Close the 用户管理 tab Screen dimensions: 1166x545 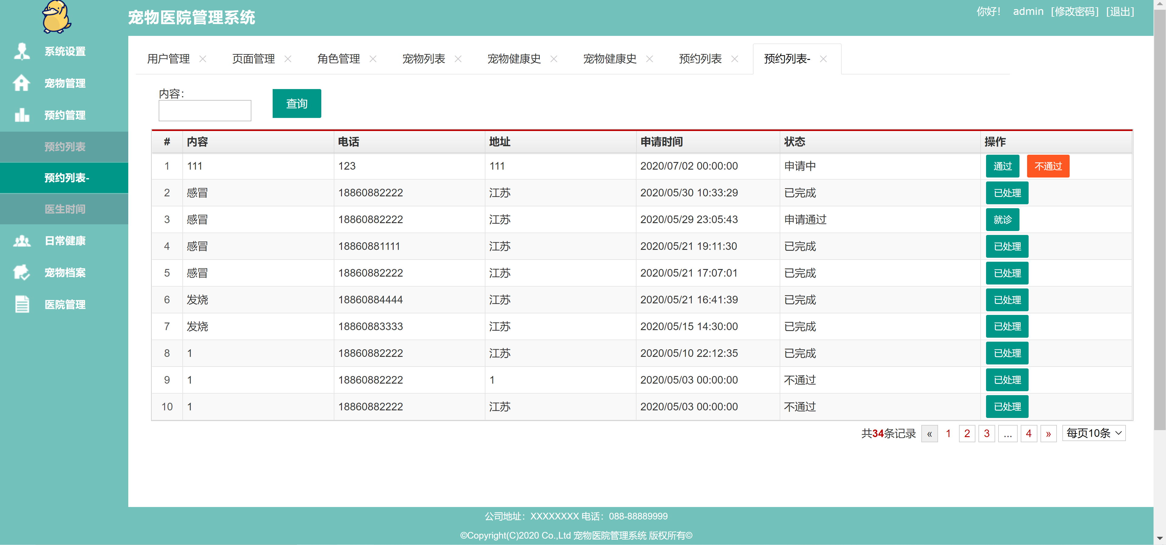point(204,58)
